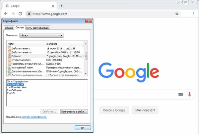This screenshot has width=199, height=134.
Task: Click the 'Поиск в Google' button
Action: point(114,110)
